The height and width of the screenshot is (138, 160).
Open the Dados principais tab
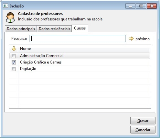coord(21,29)
